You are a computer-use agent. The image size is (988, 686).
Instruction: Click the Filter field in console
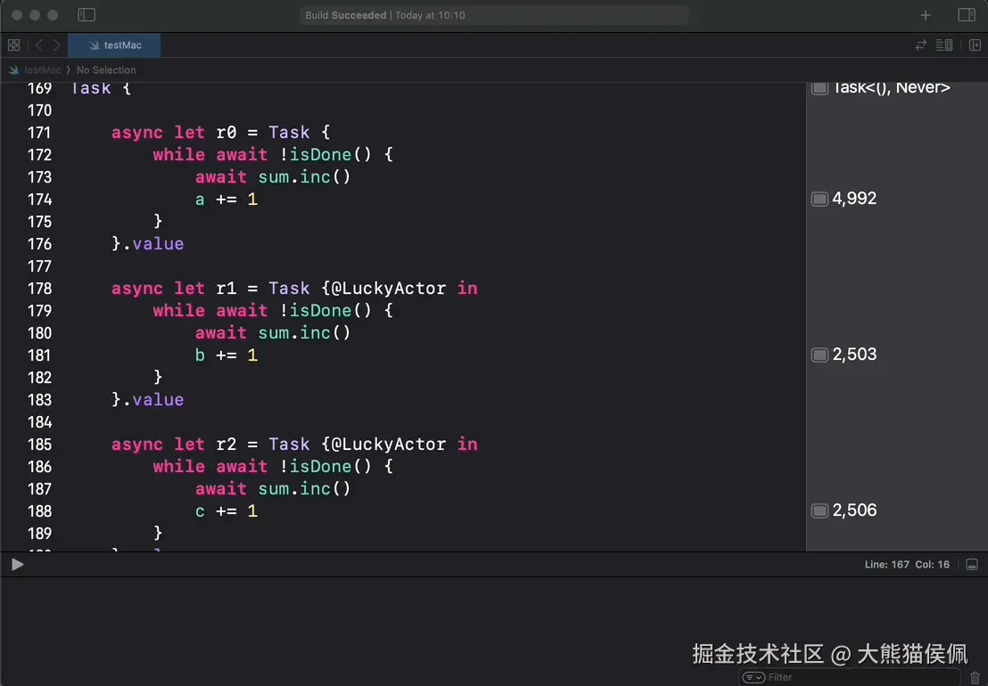(850, 677)
